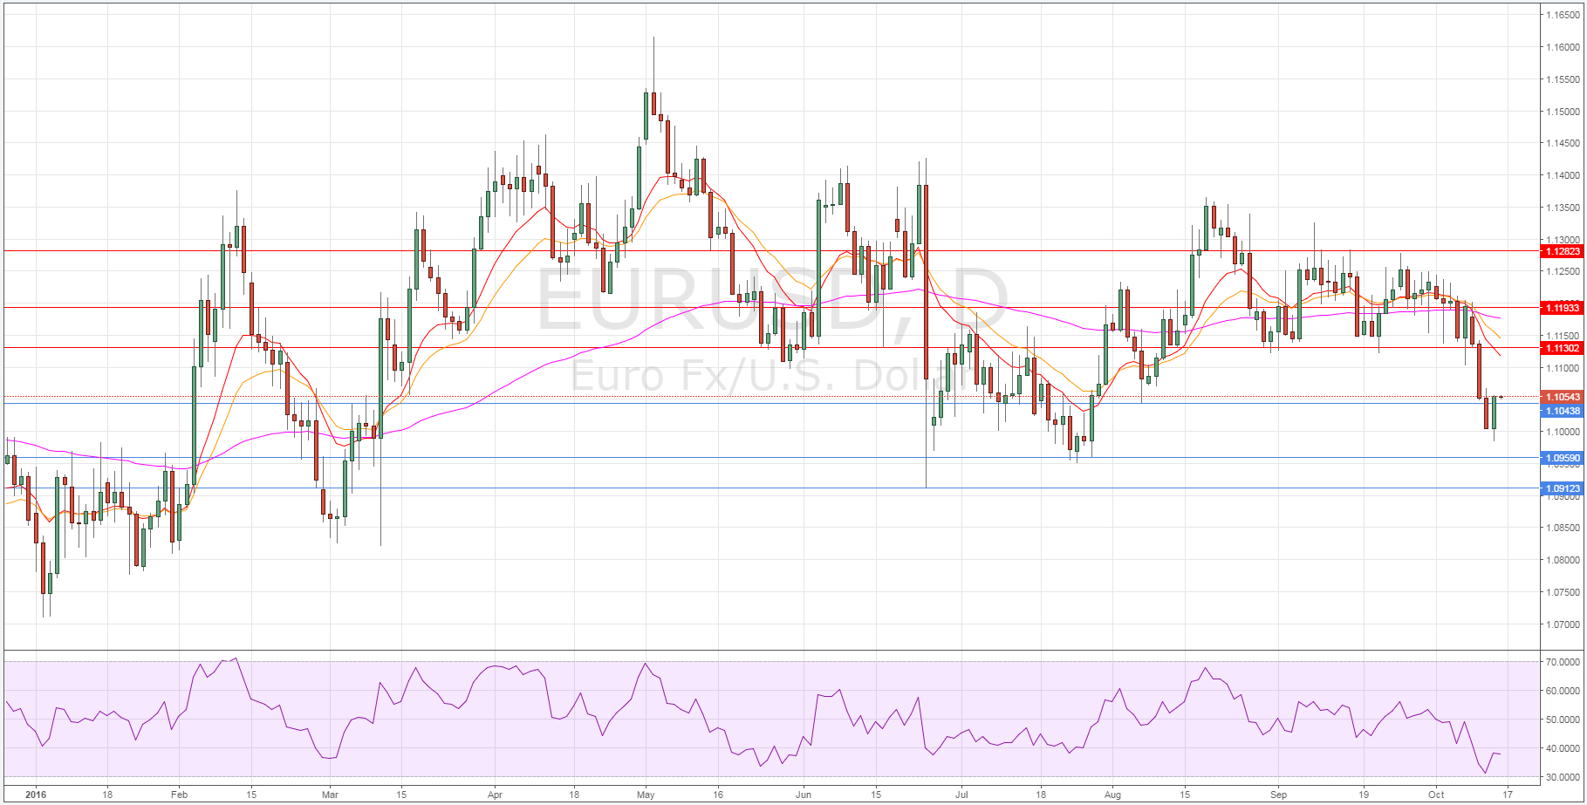Select the 1.09123 blue support label
Viewport: 1587px width, 805px height.
(x=1562, y=488)
